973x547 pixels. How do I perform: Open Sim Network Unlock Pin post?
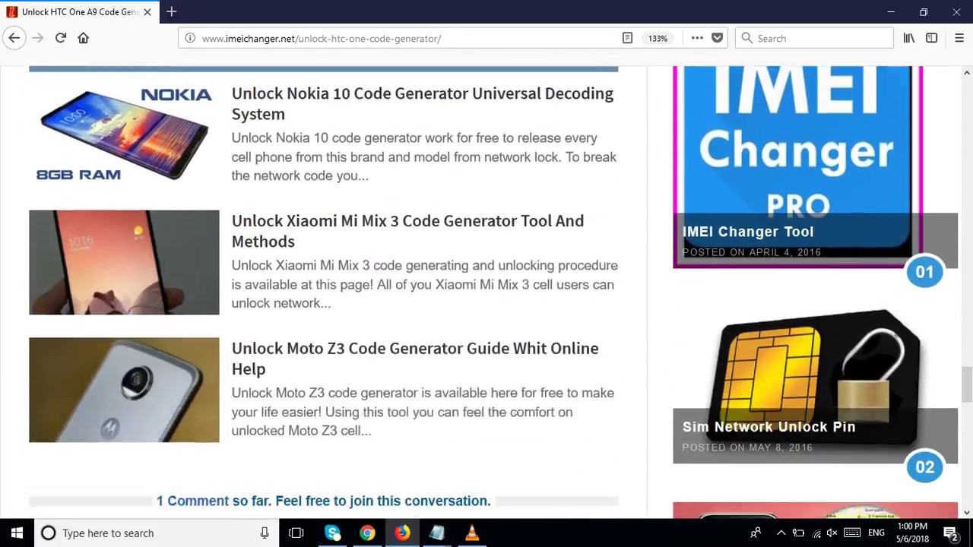click(x=769, y=427)
